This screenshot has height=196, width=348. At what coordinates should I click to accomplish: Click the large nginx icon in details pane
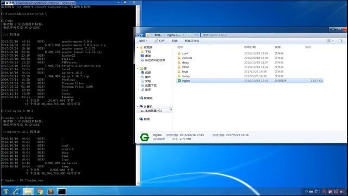[145, 137]
